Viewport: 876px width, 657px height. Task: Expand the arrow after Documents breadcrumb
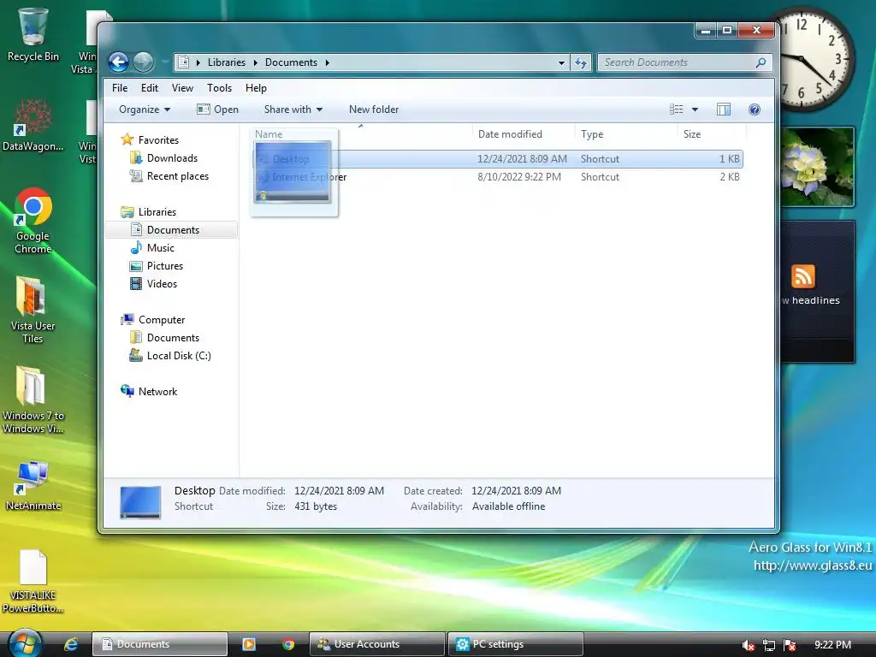click(328, 62)
